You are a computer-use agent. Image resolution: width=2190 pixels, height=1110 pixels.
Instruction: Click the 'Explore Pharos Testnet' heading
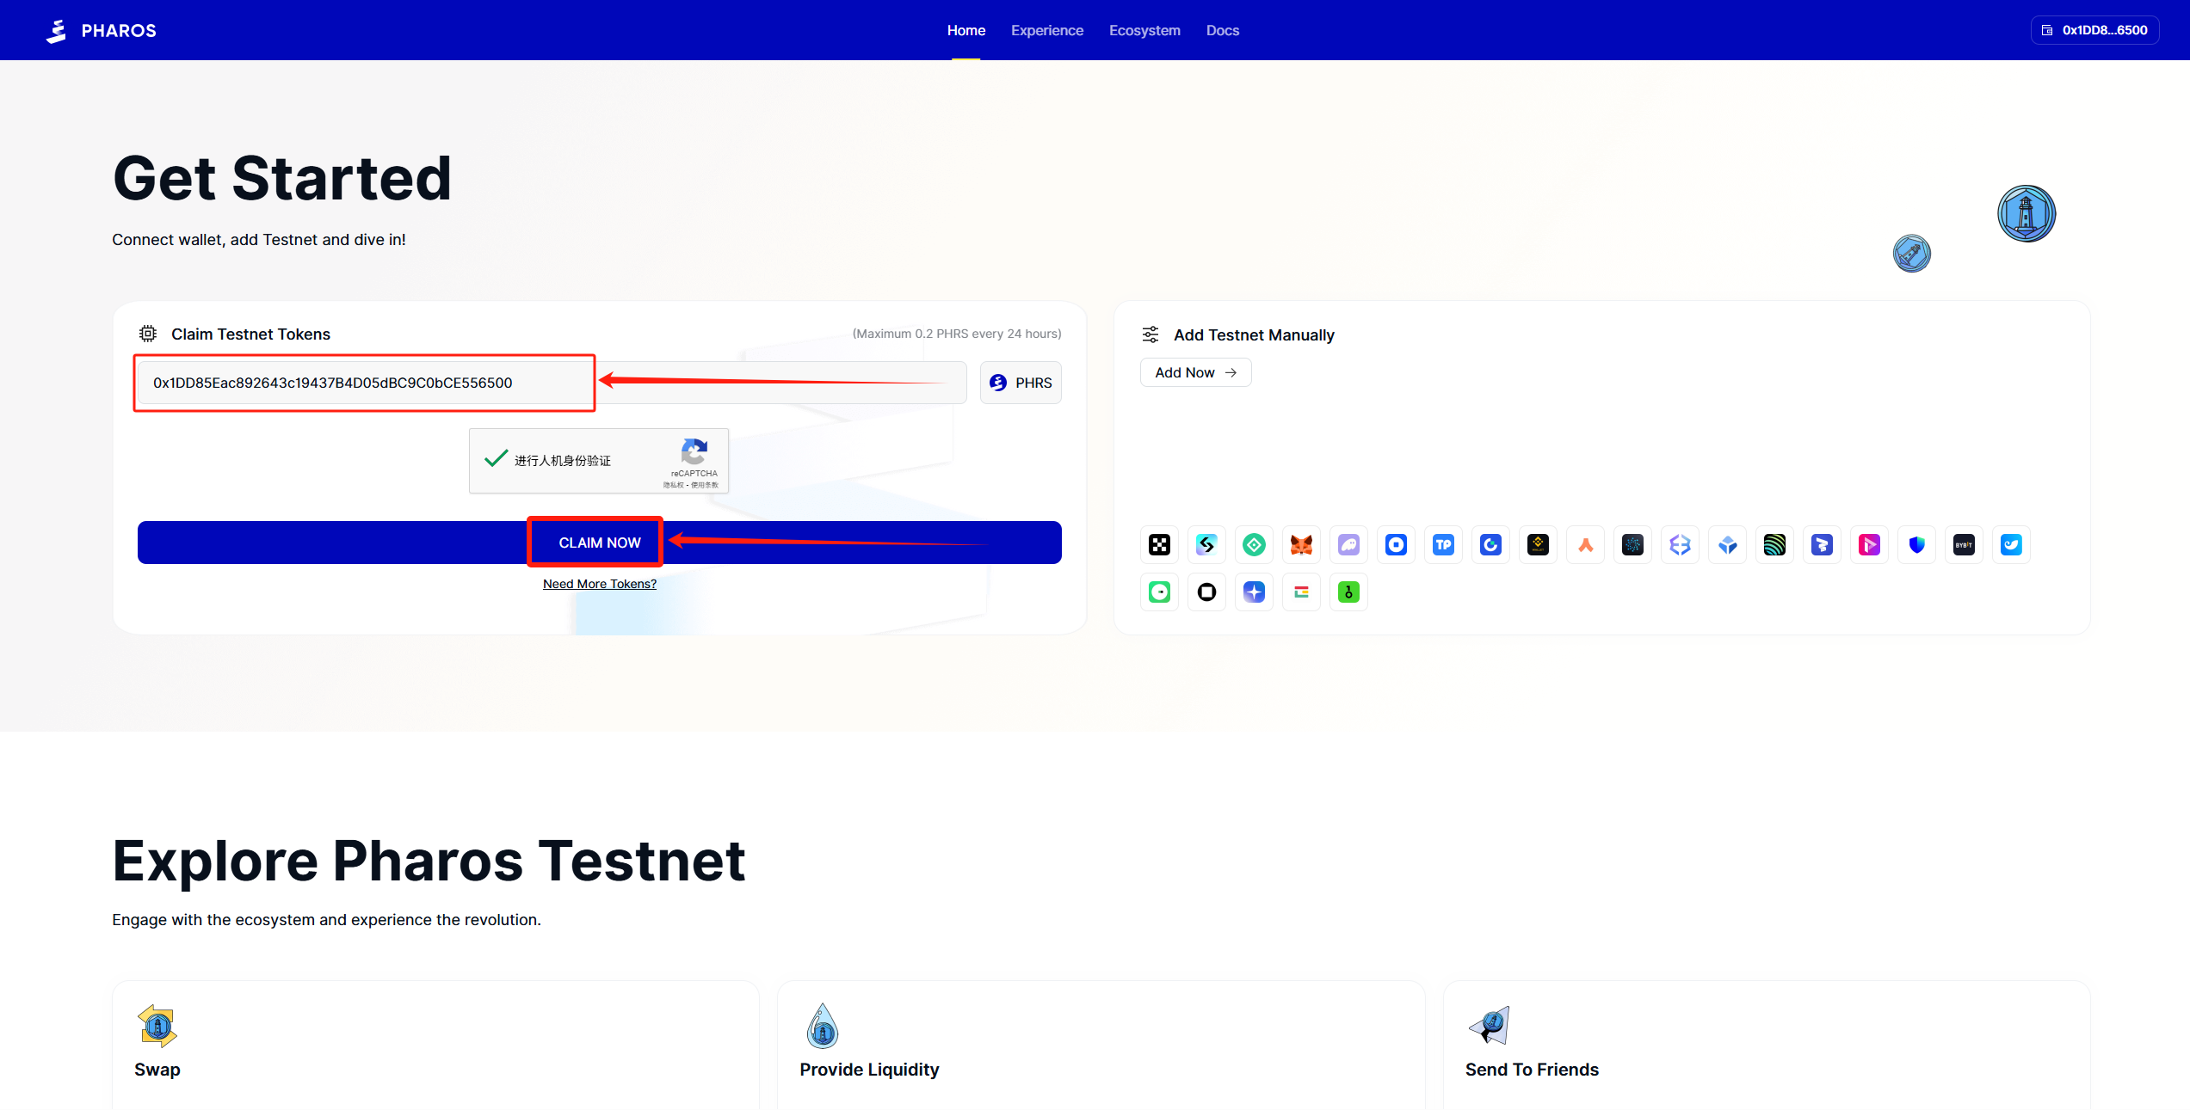429,861
